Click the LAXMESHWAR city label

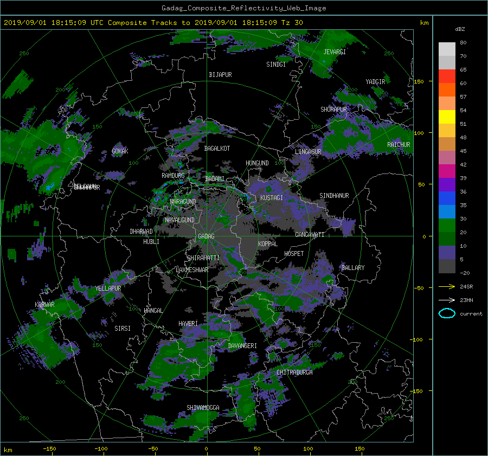pyautogui.click(x=192, y=270)
